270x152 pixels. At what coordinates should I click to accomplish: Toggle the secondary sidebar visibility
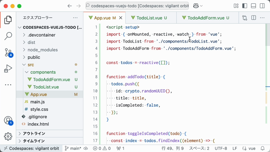pyautogui.click(x=262, y=6)
